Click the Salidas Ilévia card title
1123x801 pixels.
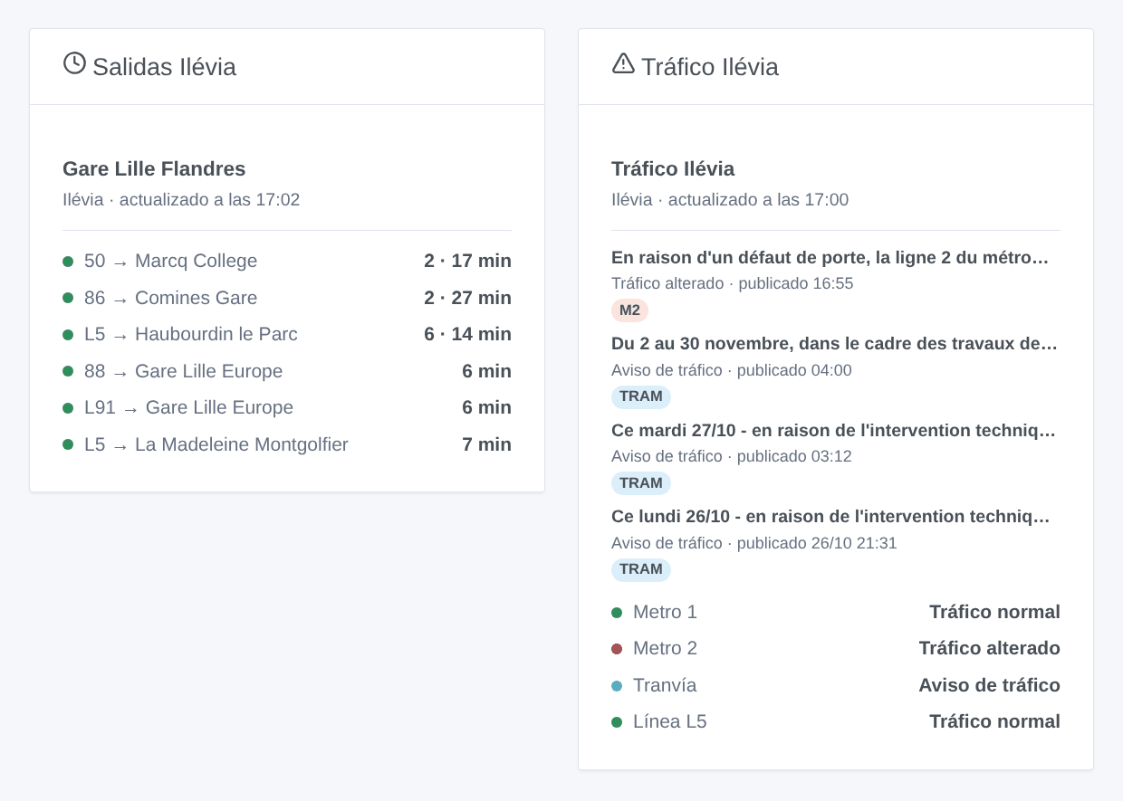pyautogui.click(x=164, y=67)
